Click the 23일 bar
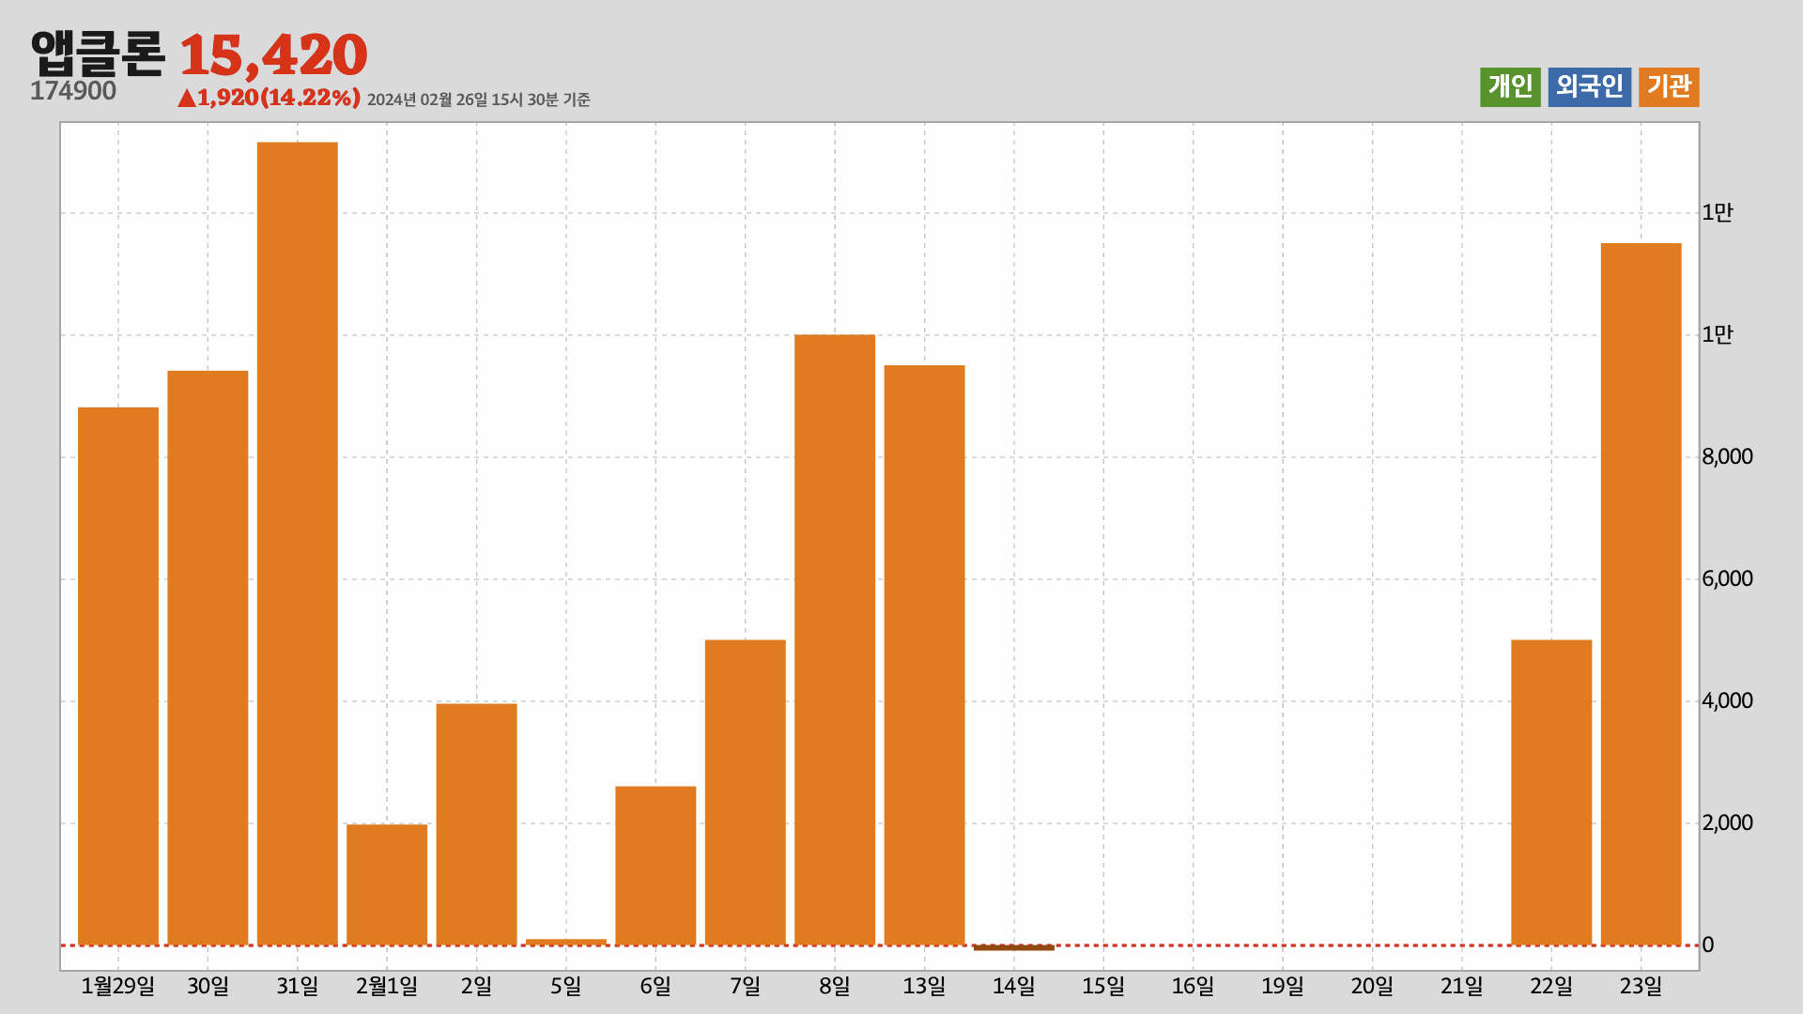Viewport: 1803px width, 1014px height. click(1641, 594)
